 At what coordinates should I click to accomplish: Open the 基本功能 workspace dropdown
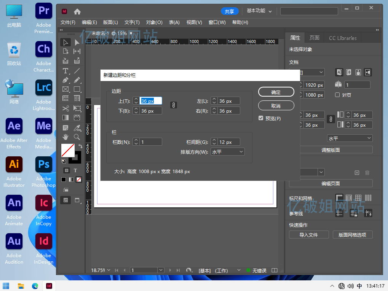[x=259, y=11]
